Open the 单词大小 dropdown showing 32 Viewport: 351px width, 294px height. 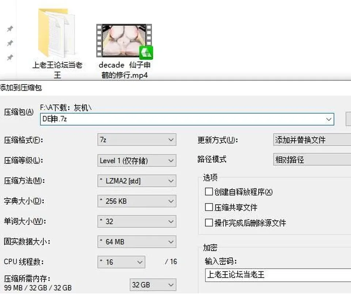click(x=137, y=222)
